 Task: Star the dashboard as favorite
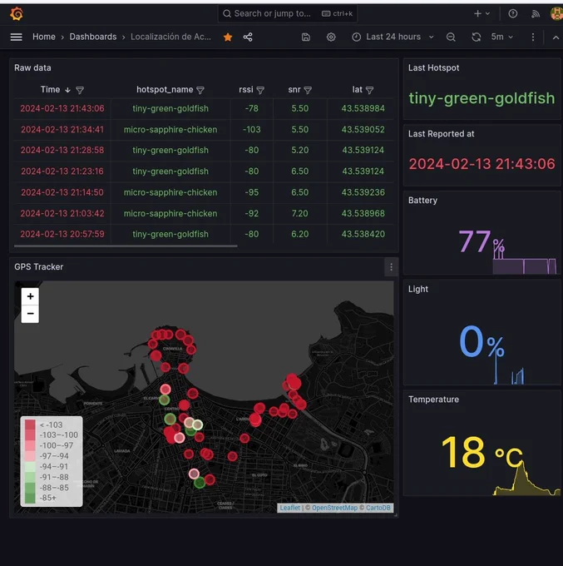tap(228, 37)
